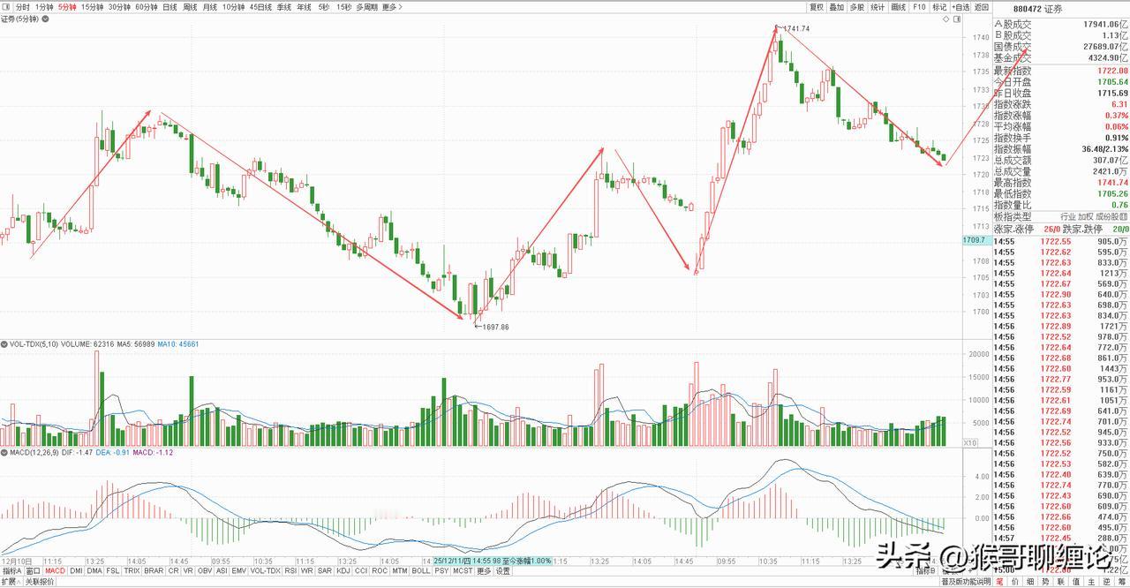Switch indicator to BRAR
Screen dimensions: 1130x588
tap(154, 571)
